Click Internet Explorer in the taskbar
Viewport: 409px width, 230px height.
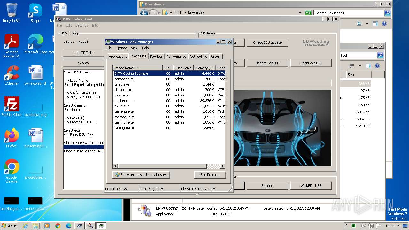[x=26, y=226]
